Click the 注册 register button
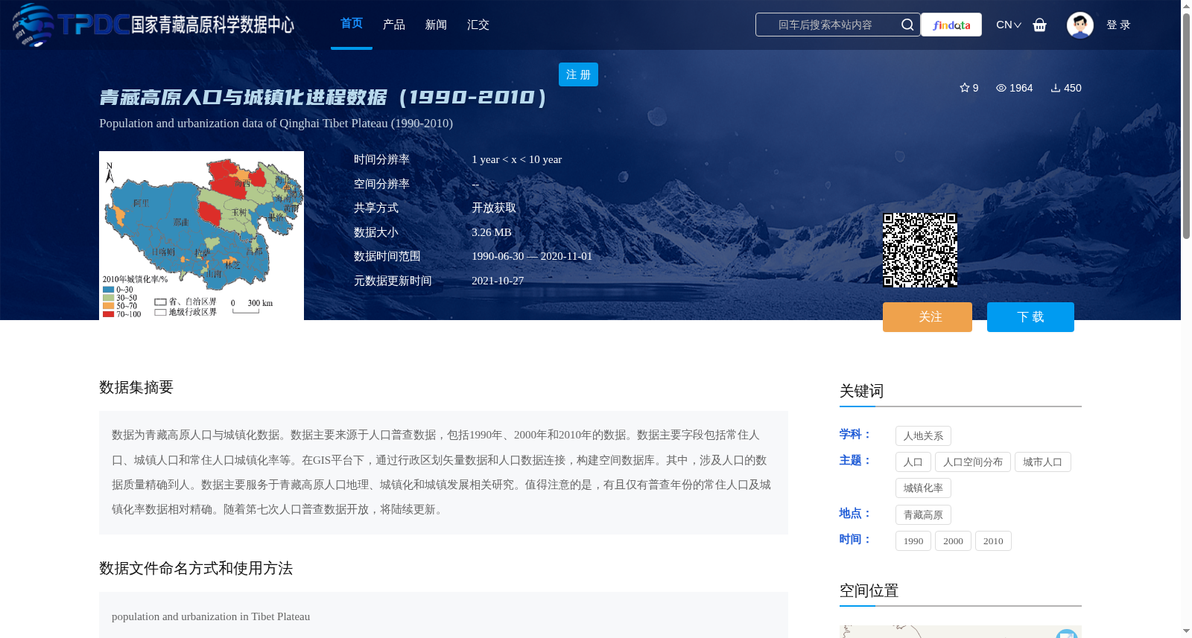 578,74
